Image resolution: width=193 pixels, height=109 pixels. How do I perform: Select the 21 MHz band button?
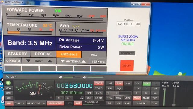point(137,93)
